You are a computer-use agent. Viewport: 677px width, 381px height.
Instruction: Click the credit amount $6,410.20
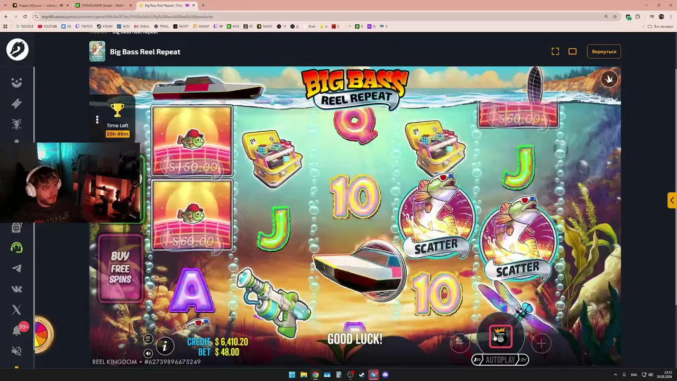232,342
